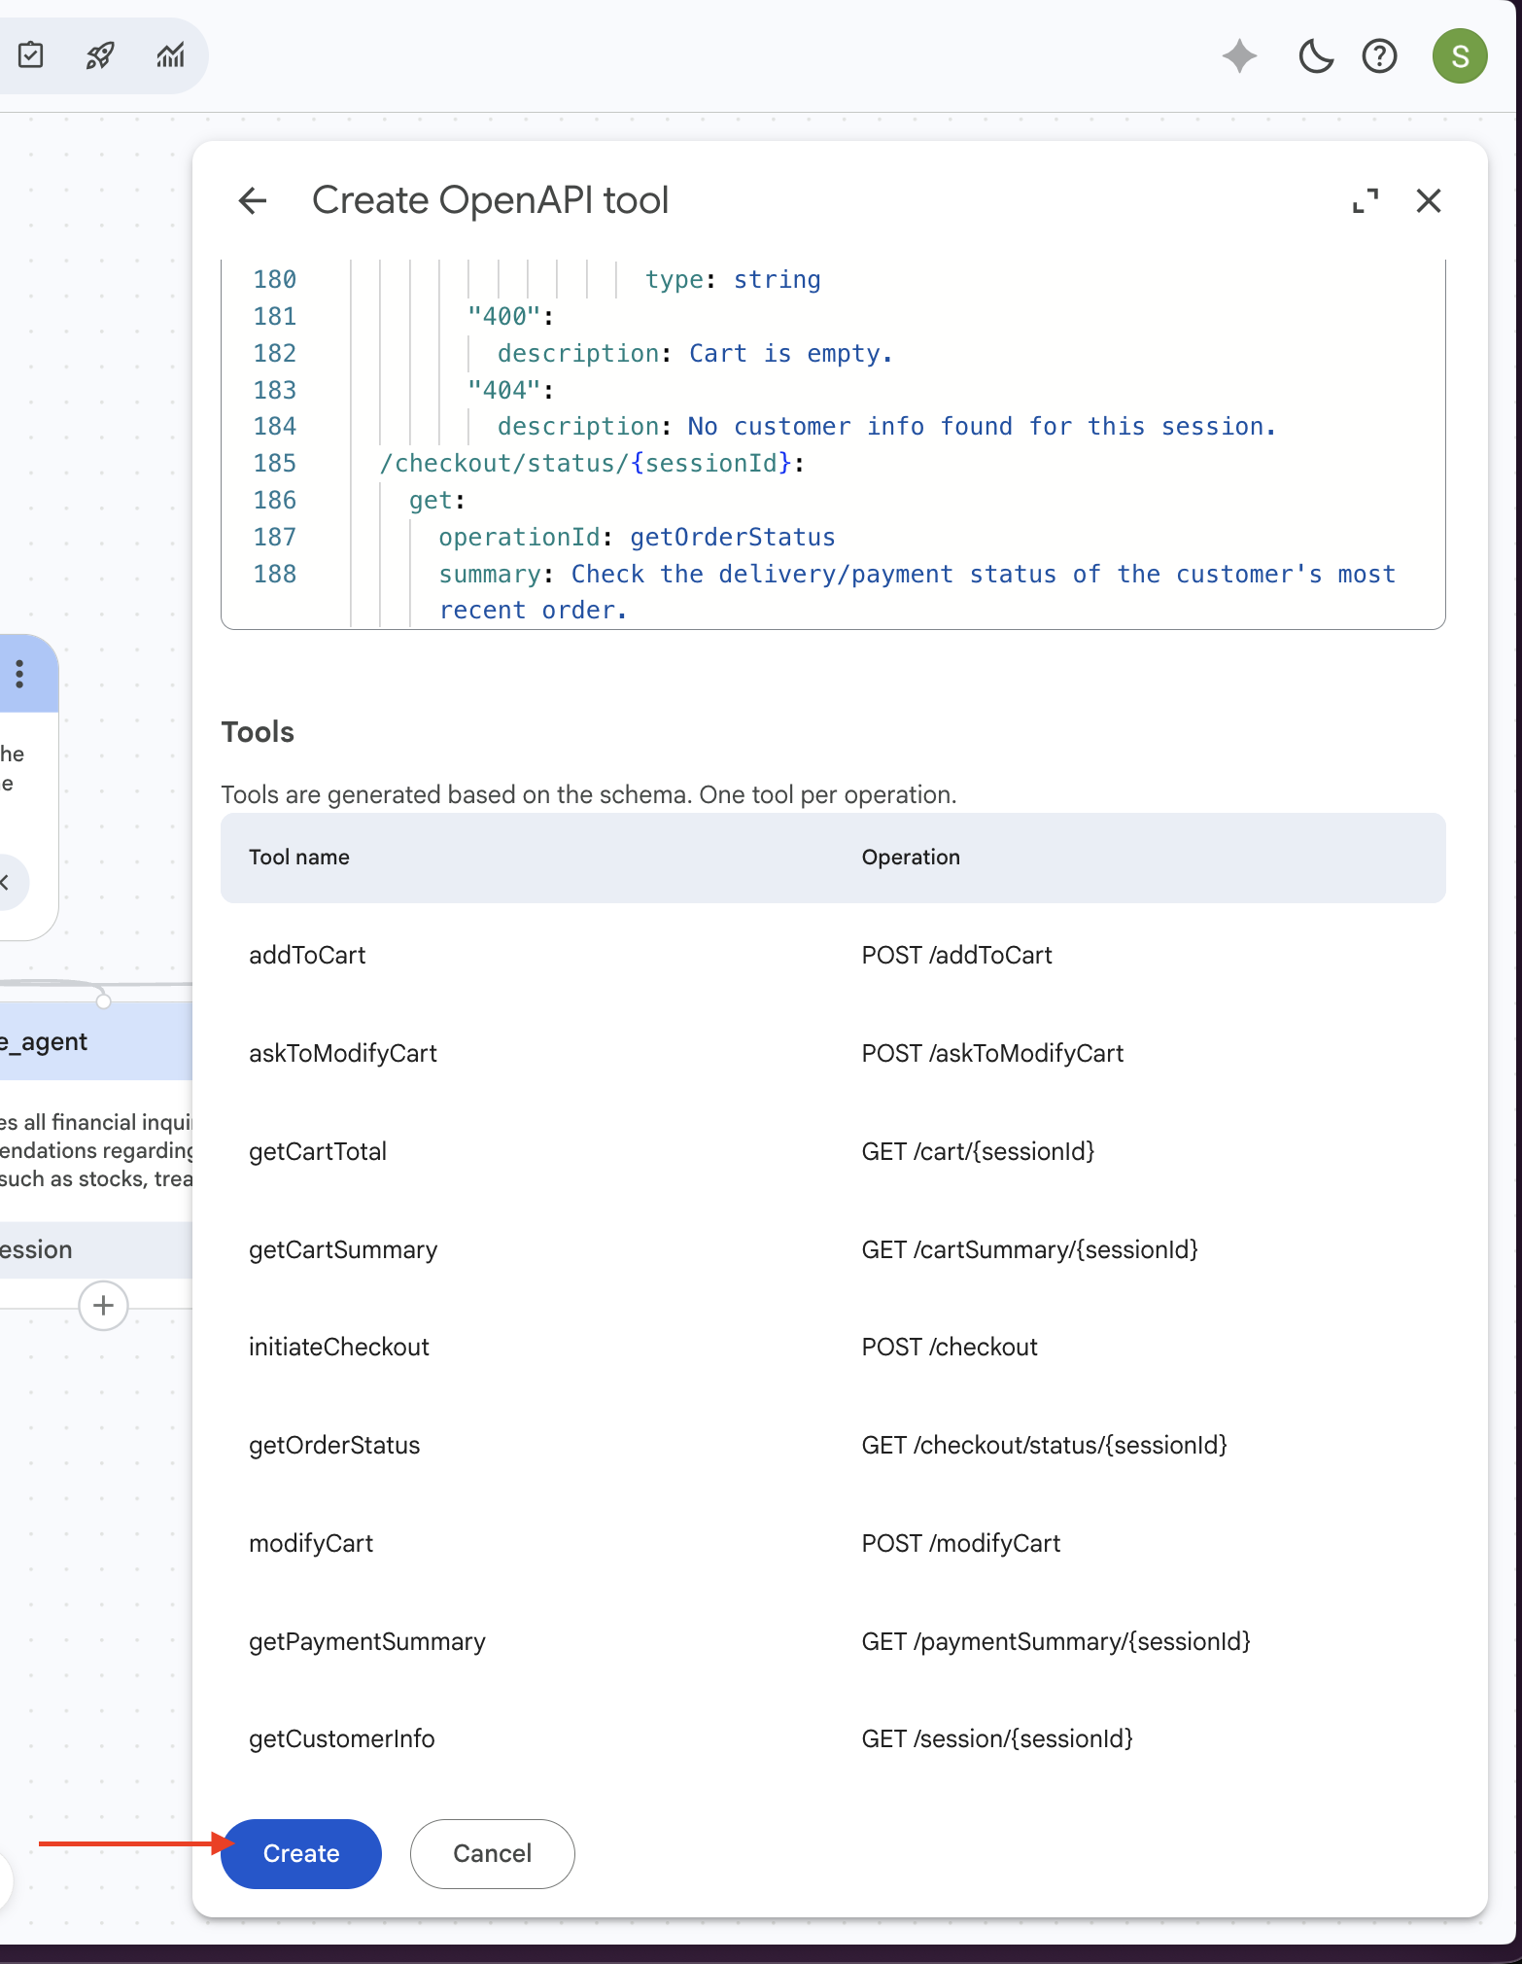Select the getPaymentSummary tool name

(367, 1641)
